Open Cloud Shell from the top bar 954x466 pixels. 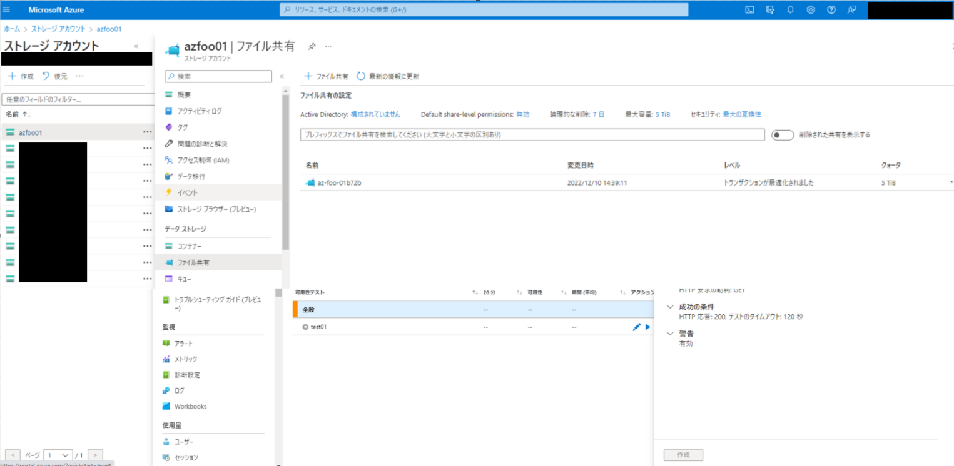[749, 9]
